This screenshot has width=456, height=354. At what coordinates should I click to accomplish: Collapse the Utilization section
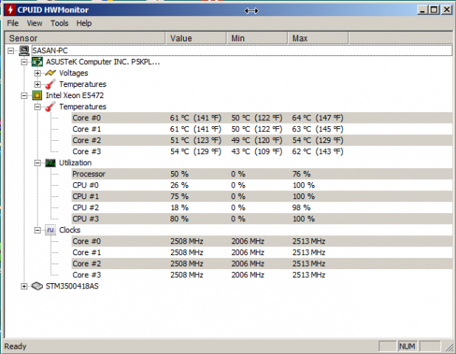[x=38, y=162]
